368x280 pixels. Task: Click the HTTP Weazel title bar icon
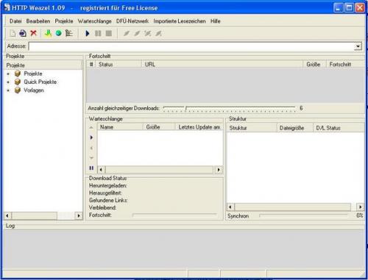click(7, 7)
